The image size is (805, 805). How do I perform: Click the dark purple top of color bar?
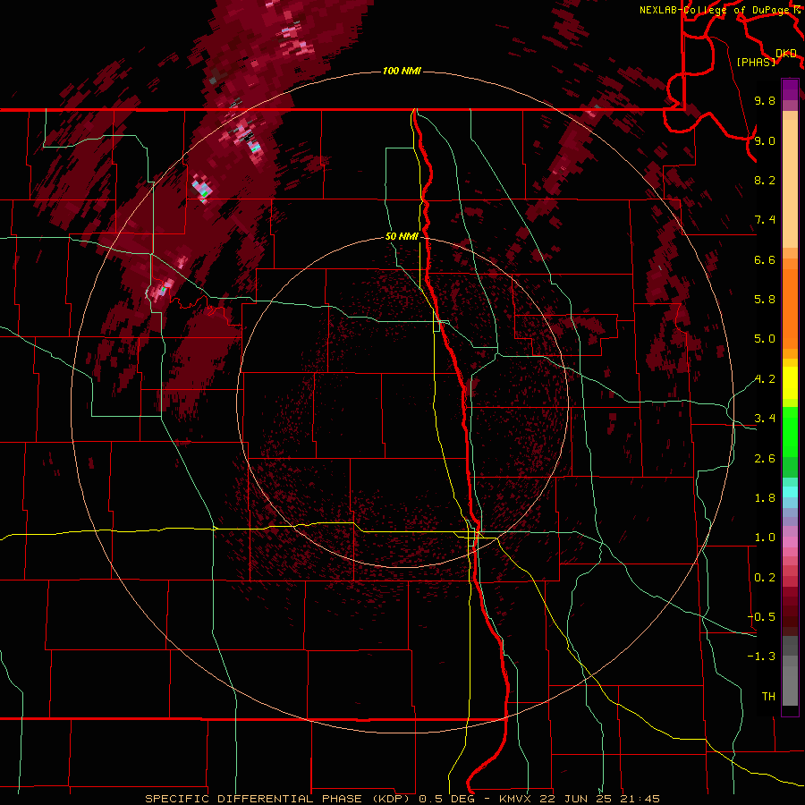click(x=790, y=89)
